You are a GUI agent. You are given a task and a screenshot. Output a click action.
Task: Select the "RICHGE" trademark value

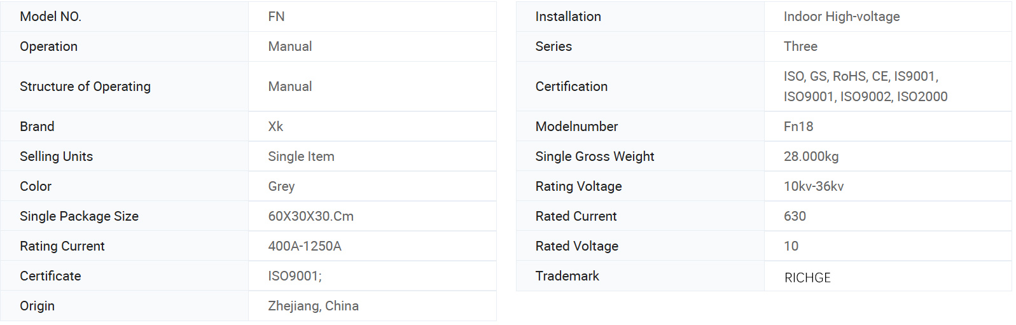(807, 277)
